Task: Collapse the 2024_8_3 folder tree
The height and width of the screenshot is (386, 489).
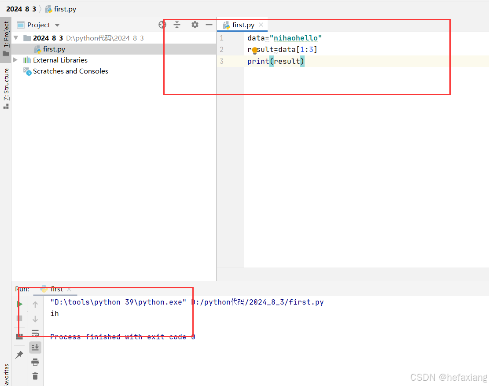Action: click(x=16, y=38)
